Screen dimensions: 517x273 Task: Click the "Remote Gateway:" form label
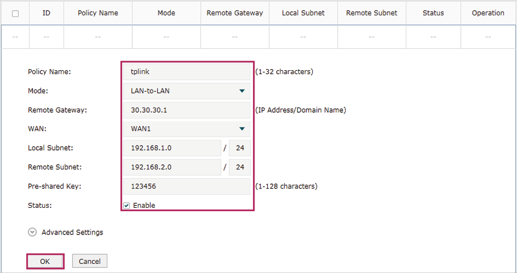(x=57, y=110)
